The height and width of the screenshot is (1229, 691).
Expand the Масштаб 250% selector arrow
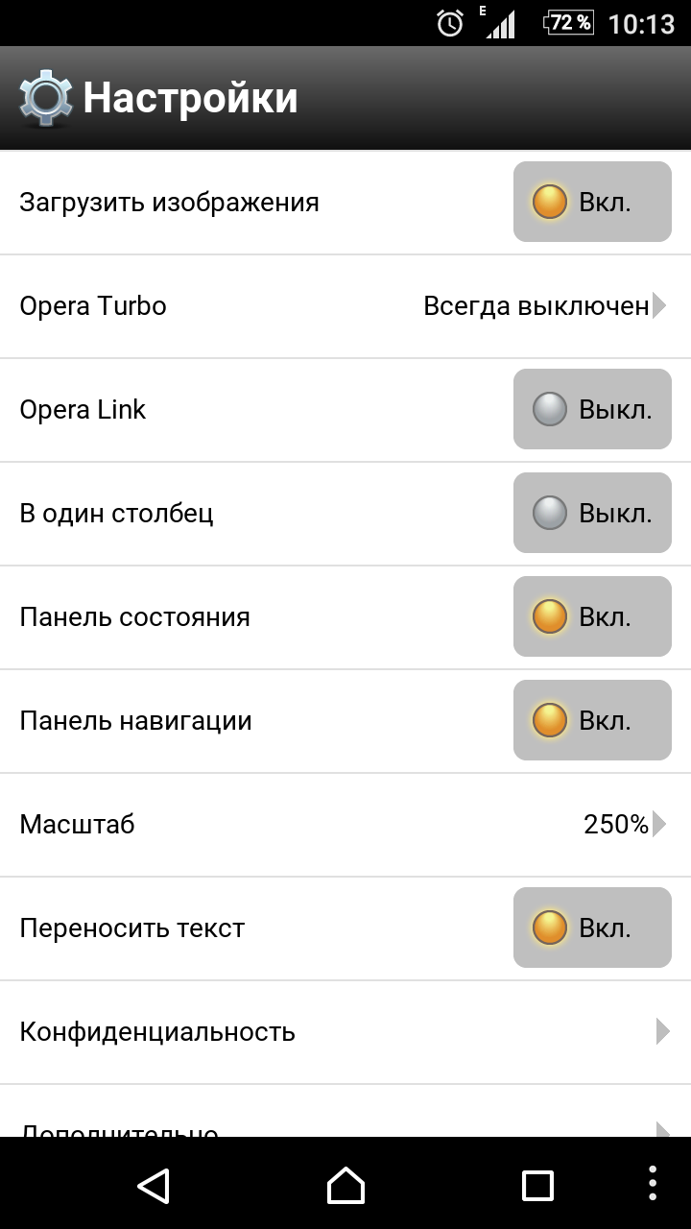pyautogui.click(x=658, y=824)
